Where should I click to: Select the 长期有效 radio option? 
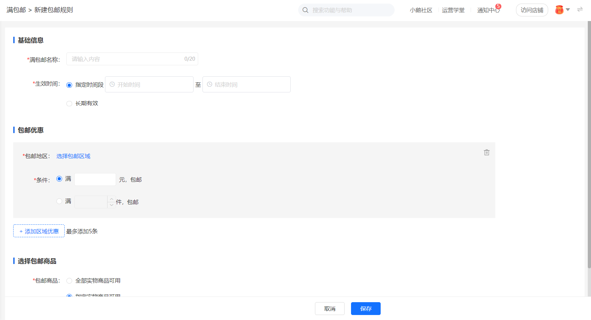point(69,103)
